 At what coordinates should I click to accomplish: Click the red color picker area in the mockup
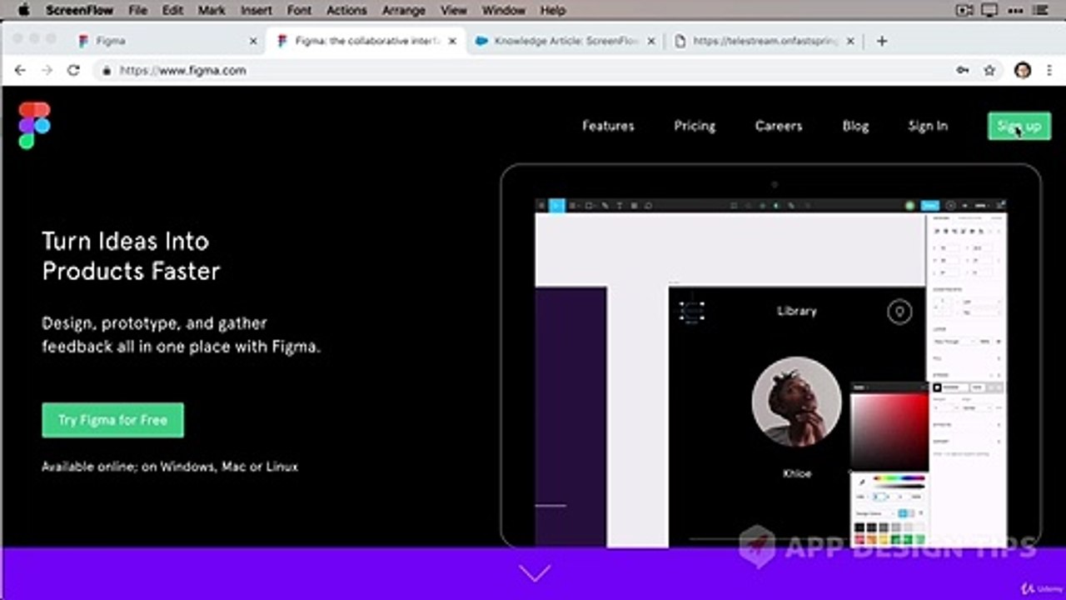click(x=889, y=432)
